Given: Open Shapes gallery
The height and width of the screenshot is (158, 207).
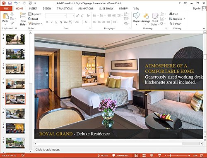Looking at the screenshot, I should (x=137, y=19).
